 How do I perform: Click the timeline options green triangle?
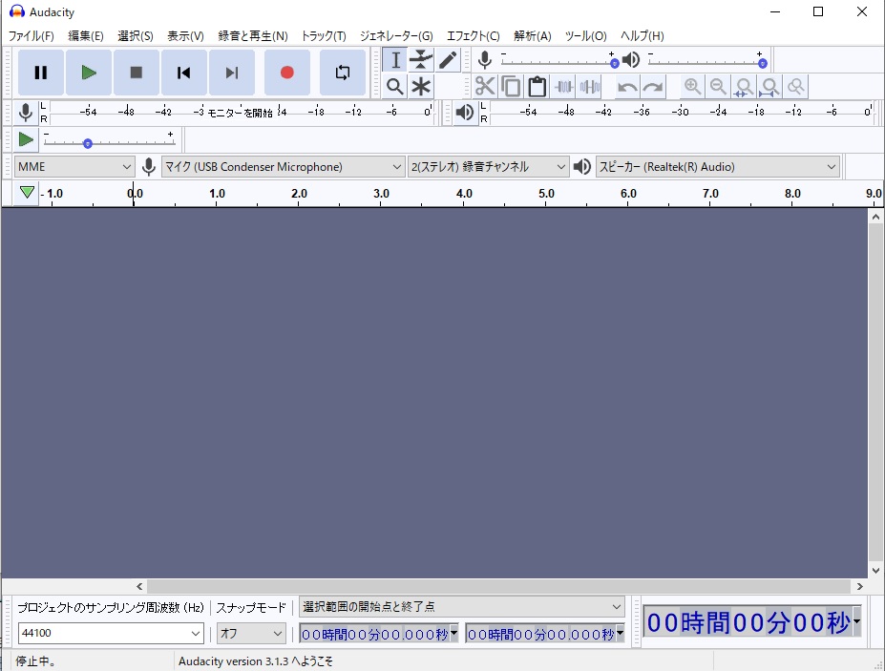pos(27,193)
